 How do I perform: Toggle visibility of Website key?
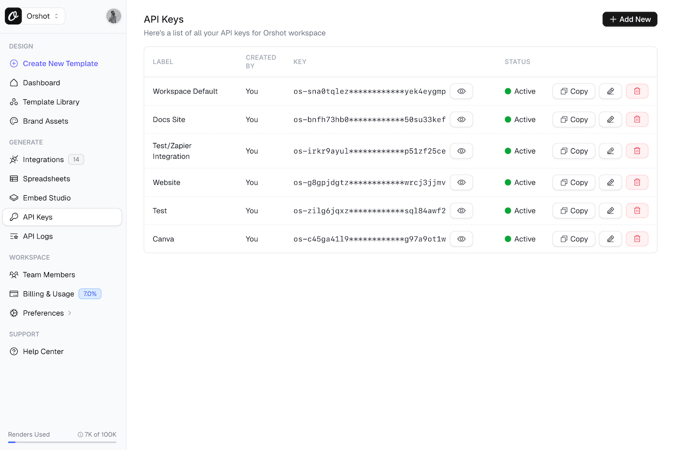point(461,182)
